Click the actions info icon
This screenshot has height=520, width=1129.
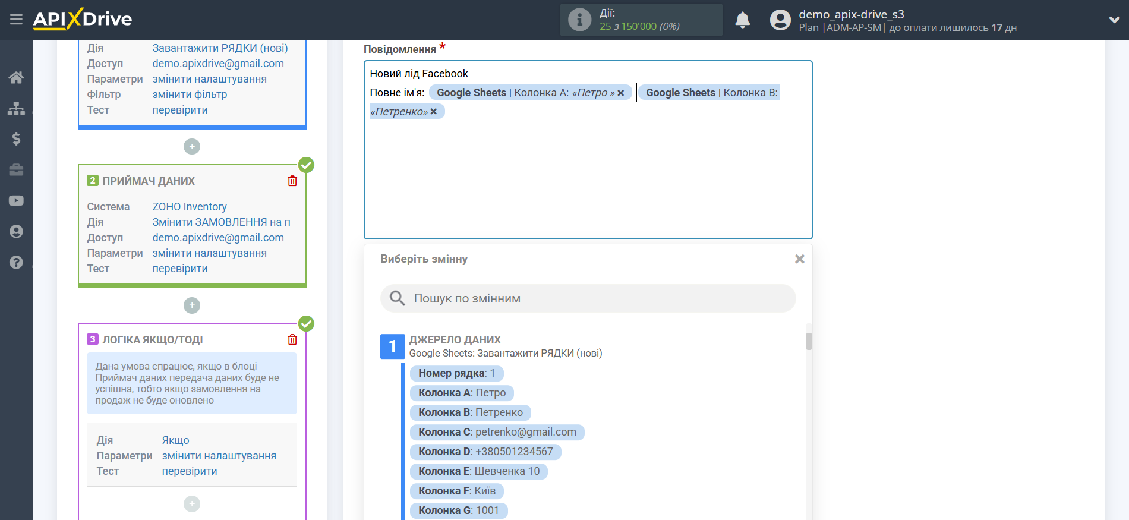tap(579, 20)
